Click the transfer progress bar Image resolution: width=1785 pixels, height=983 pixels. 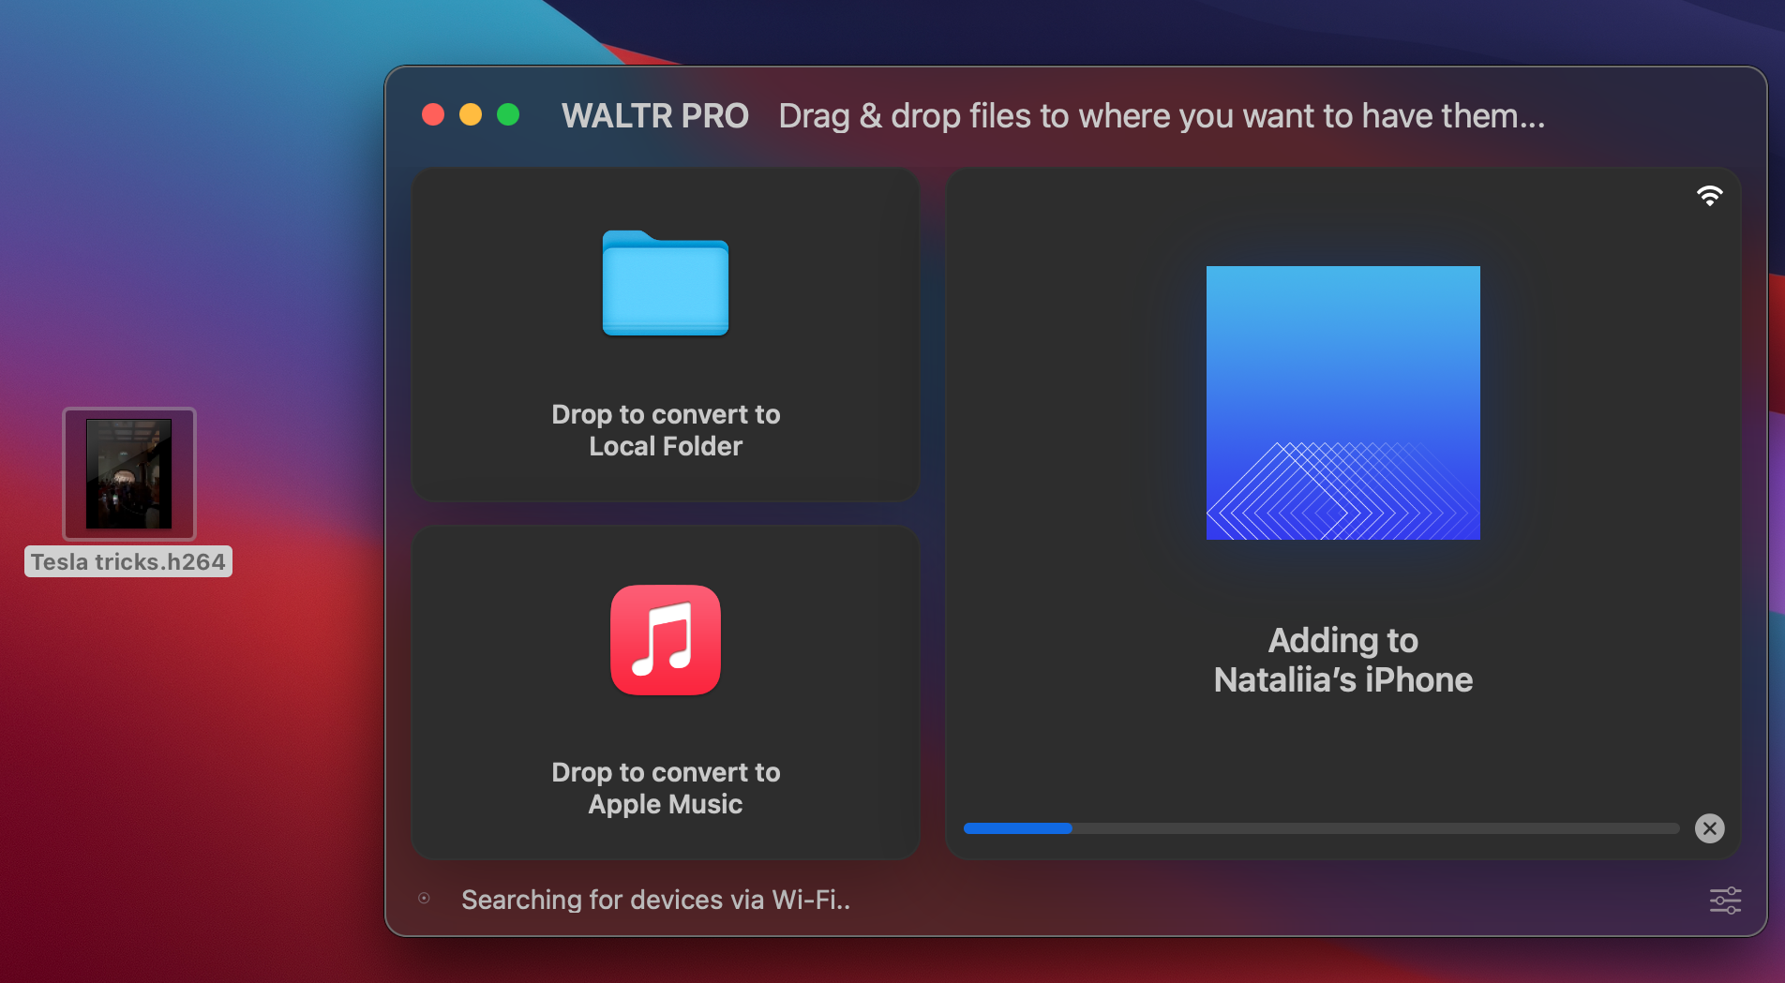1321,828
